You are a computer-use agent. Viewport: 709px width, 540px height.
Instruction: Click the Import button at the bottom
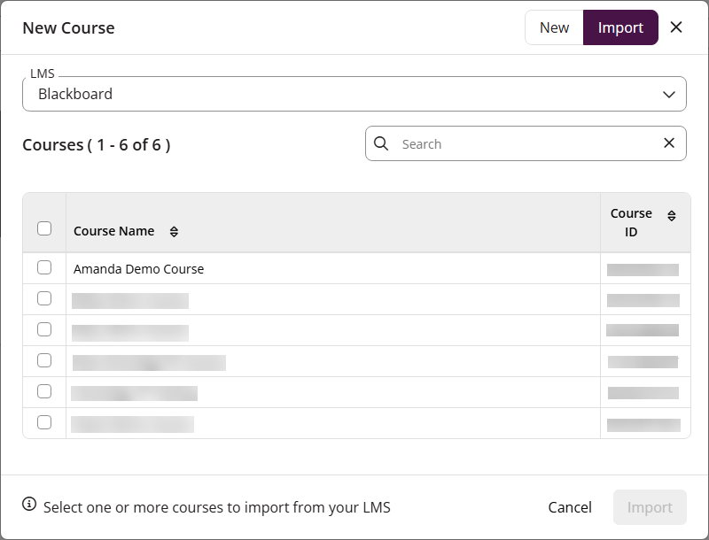(x=650, y=507)
